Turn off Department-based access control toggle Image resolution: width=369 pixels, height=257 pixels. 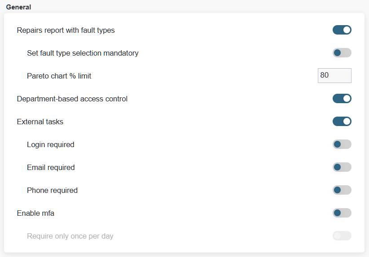[342, 99]
